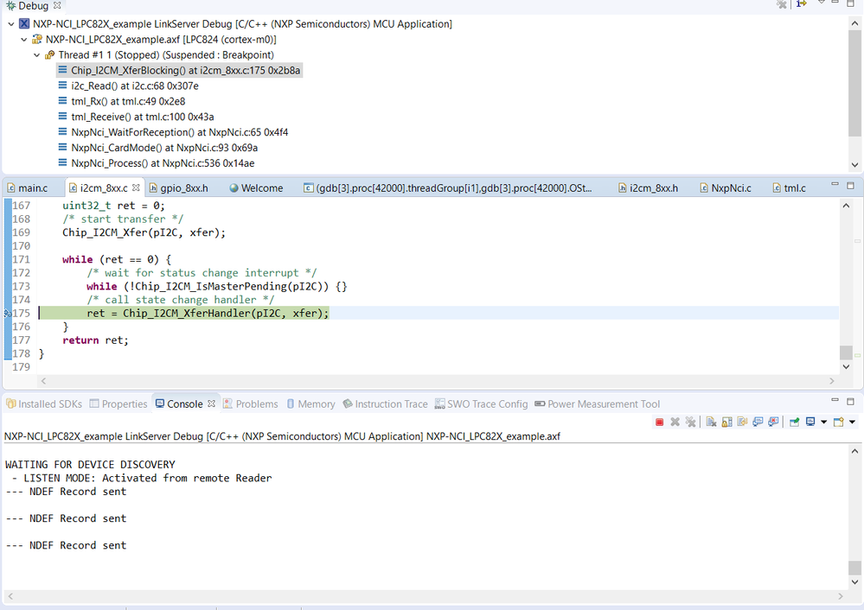The height and width of the screenshot is (610, 864).
Task: Select tml_Rx() stack frame
Action: click(122, 101)
